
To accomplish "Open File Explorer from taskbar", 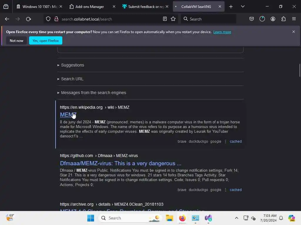I will point(170,218).
